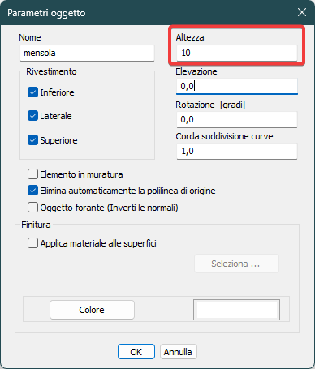Click the Finitura group label
The width and height of the screenshot is (315, 369).
36,225
